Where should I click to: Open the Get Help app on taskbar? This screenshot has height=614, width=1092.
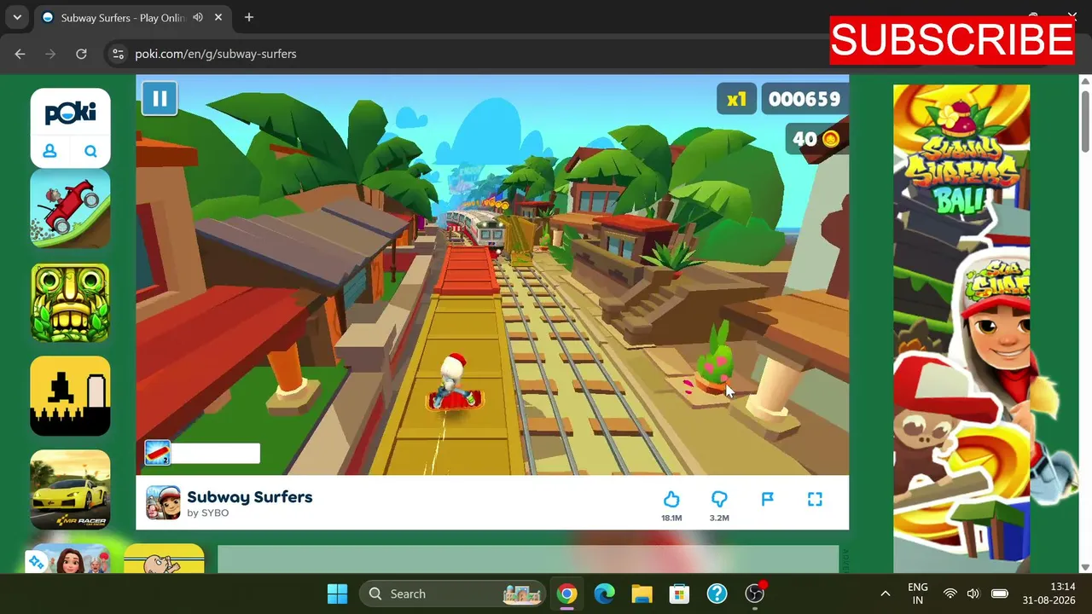tap(717, 594)
